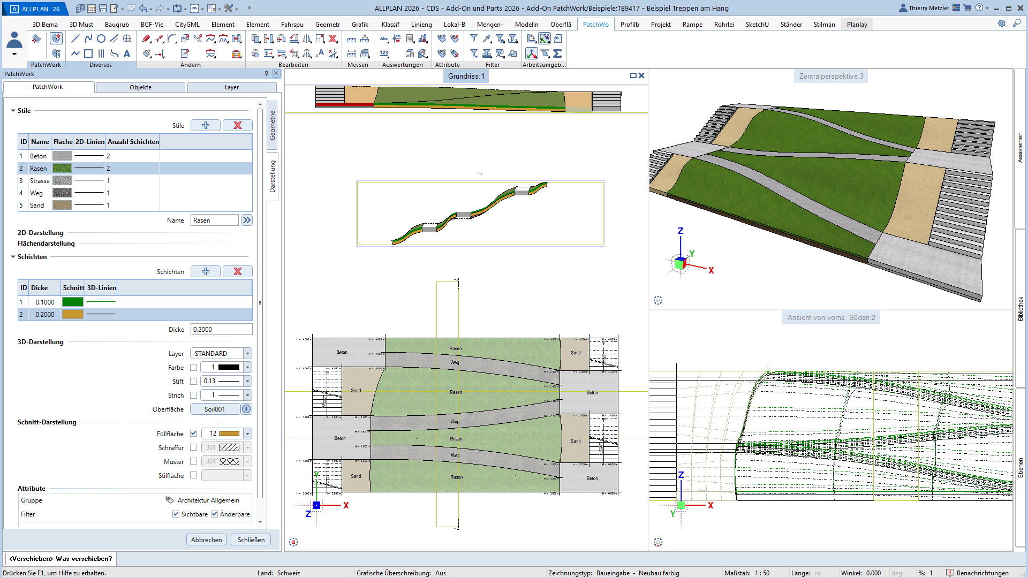Screen dimensions: 1028x578
Task: Click the Abbrechen button
Action: [x=206, y=539]
